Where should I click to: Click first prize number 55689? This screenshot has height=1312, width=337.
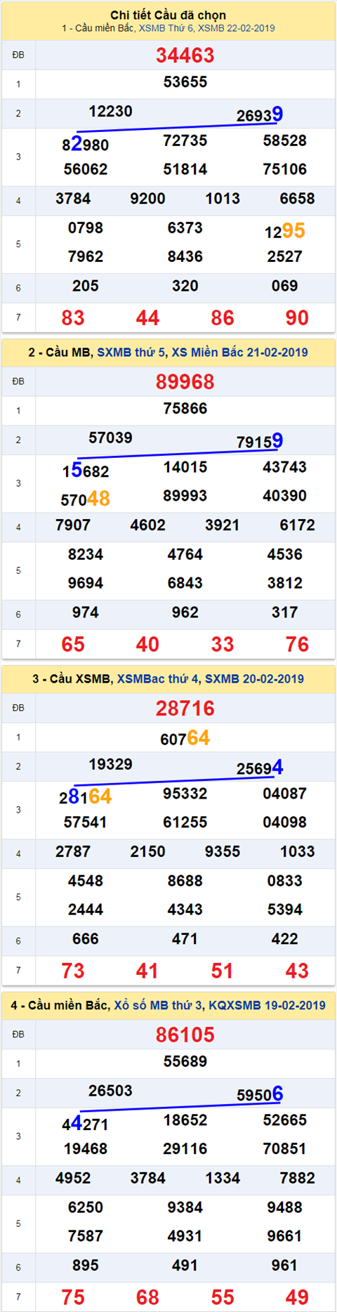pyautogui.click(x=185, y=1061)
